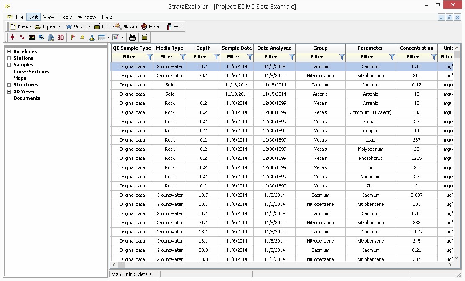Open the Tools menu
465x281 pixels.
(x=66, y=17)
